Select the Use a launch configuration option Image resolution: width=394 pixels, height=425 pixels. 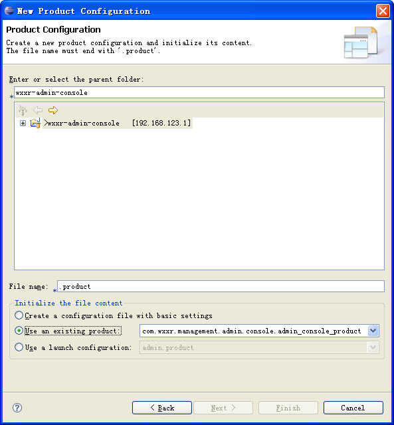pos(19,347)
